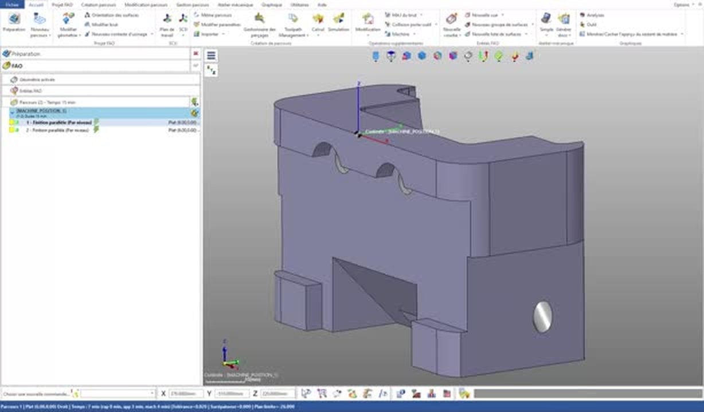Click the X coordinate input field
The image size is (704, 412).
(x=186, y=394)
